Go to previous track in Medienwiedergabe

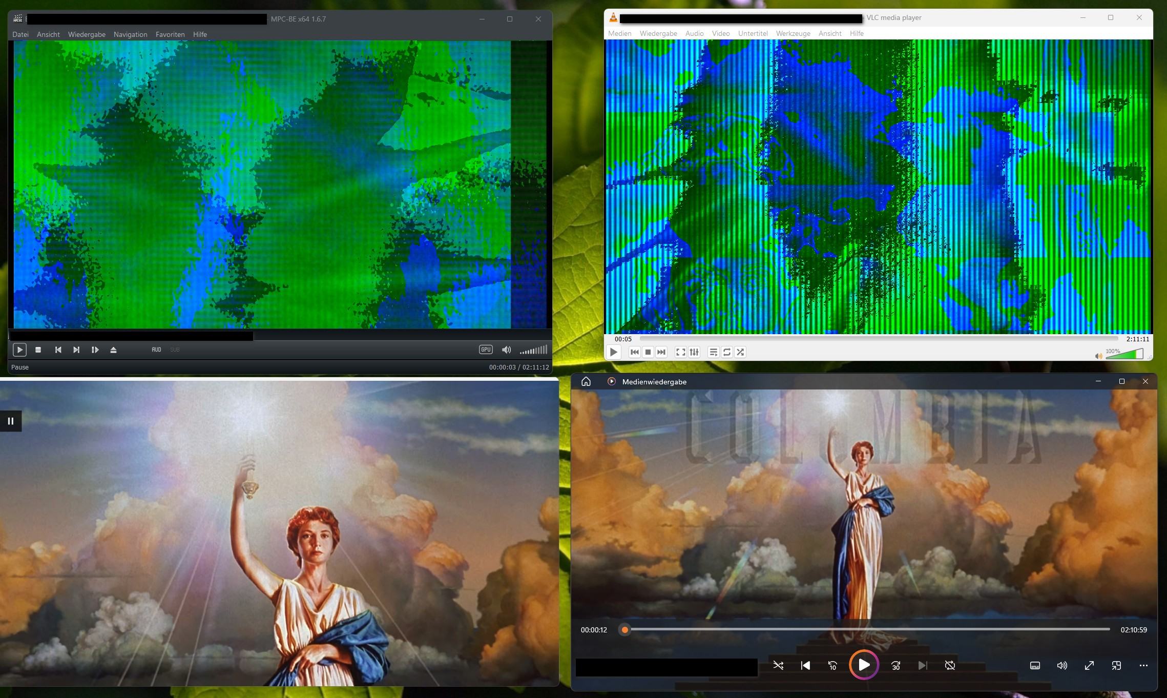click(x=805, y=665)
